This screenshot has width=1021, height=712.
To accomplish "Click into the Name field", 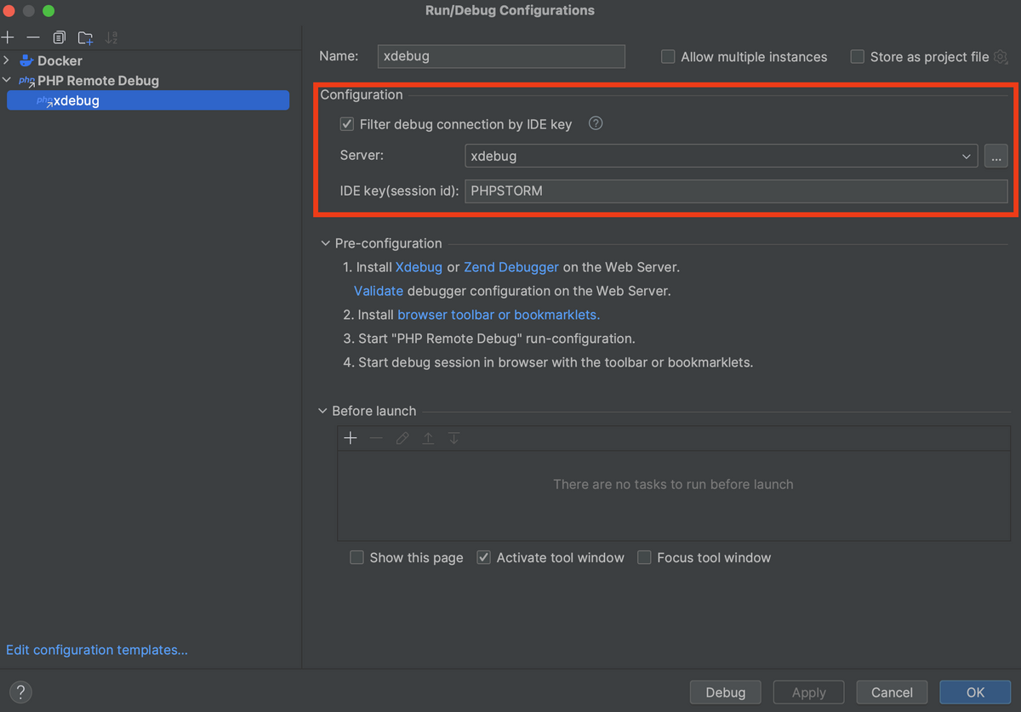I will 502,57.
